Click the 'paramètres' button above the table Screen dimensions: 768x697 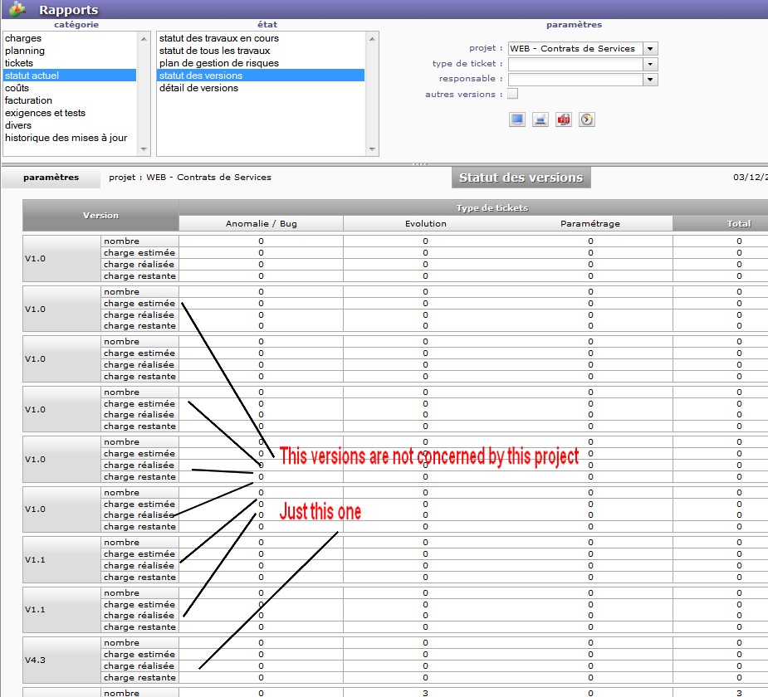click(x=51, y=178)
